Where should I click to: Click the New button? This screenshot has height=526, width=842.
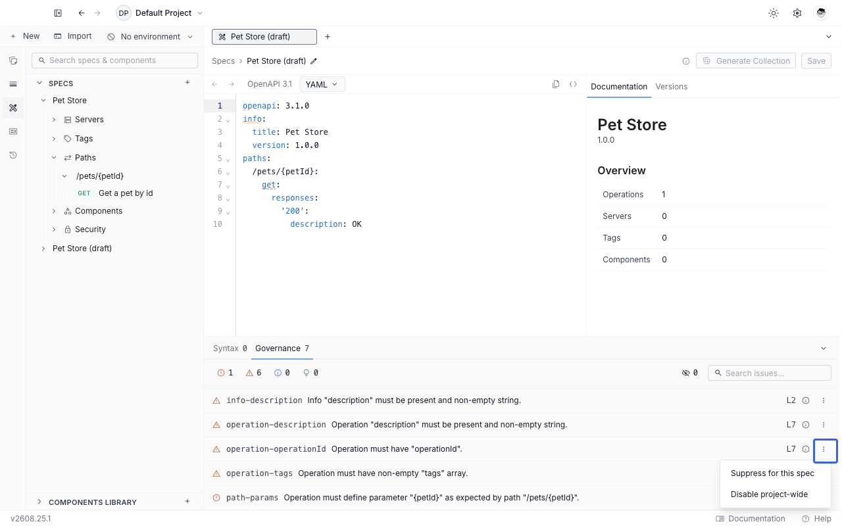[x=24, y=37]
